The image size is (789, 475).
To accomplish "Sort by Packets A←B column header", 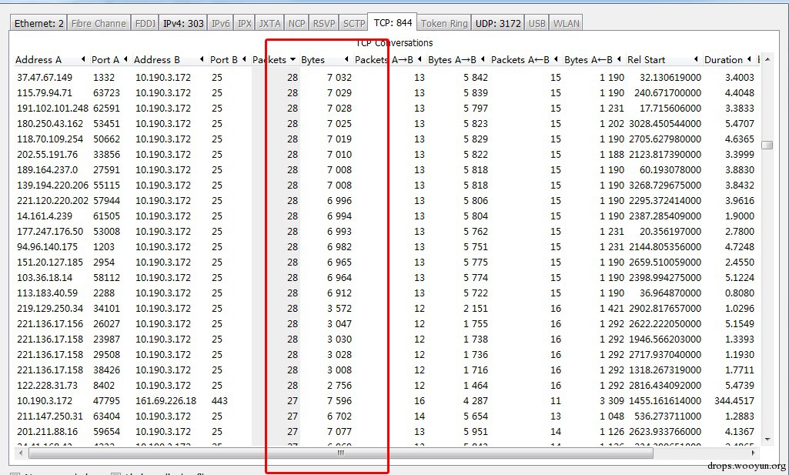I will pyautogui.click(x=525, y=60).
